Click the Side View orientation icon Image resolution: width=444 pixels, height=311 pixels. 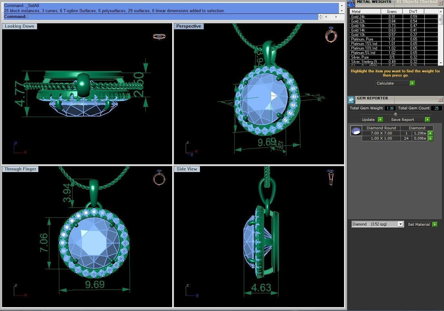[331, 178]
